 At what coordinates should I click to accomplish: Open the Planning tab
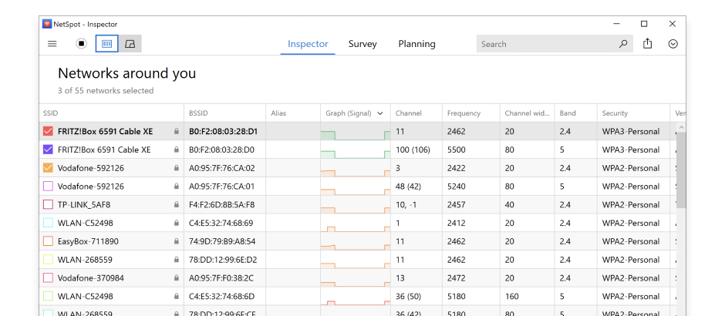[416, 44]
